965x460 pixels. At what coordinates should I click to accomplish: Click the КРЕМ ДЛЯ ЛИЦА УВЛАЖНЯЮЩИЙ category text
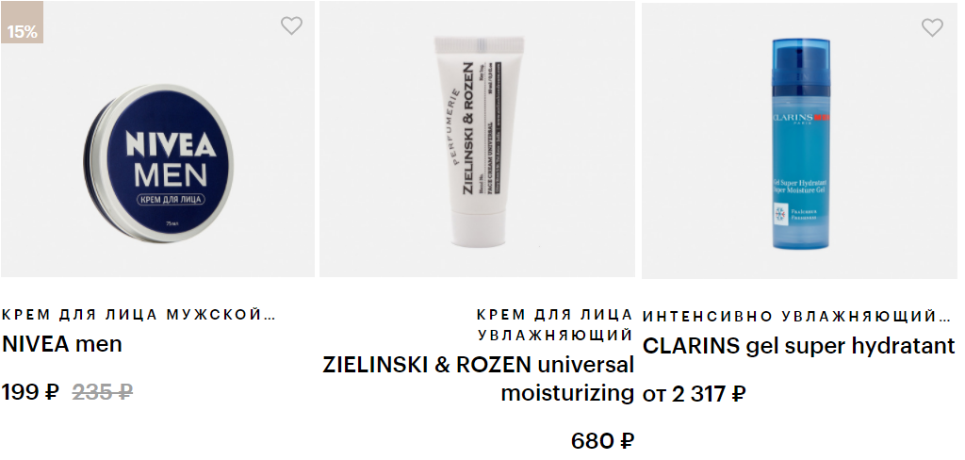[555, 324]
